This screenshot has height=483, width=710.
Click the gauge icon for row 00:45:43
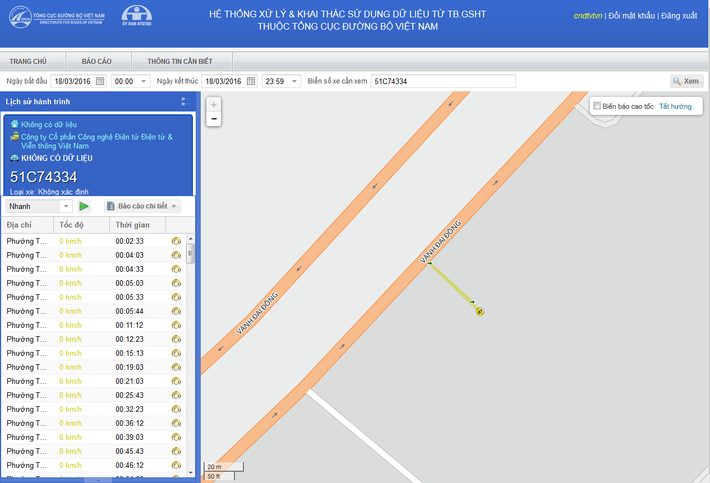coord(176,451)
